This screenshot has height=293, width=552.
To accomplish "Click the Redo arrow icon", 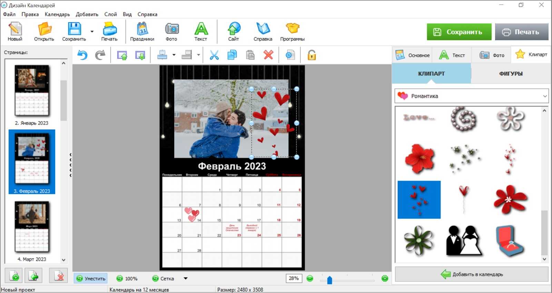I will [100, 55].
